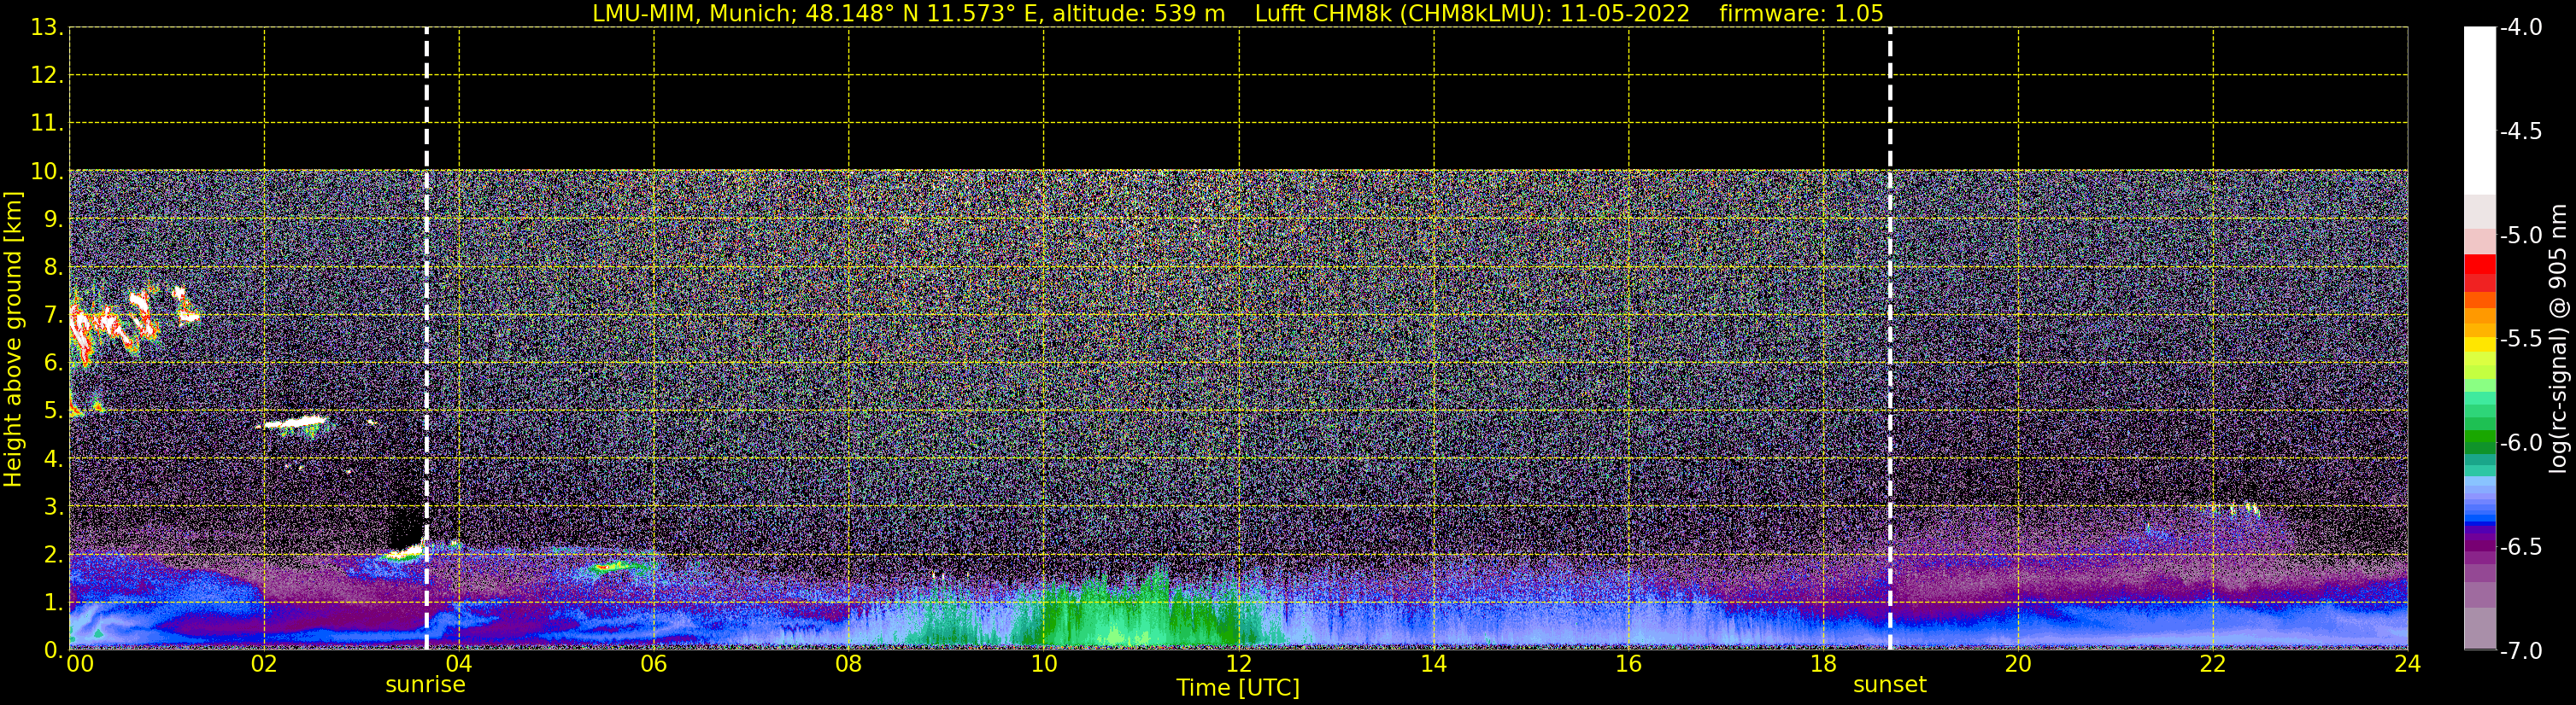2576x705 pixels.
Task: Click the time axis tick label "14"
Action: click(x=1434, y=664)
